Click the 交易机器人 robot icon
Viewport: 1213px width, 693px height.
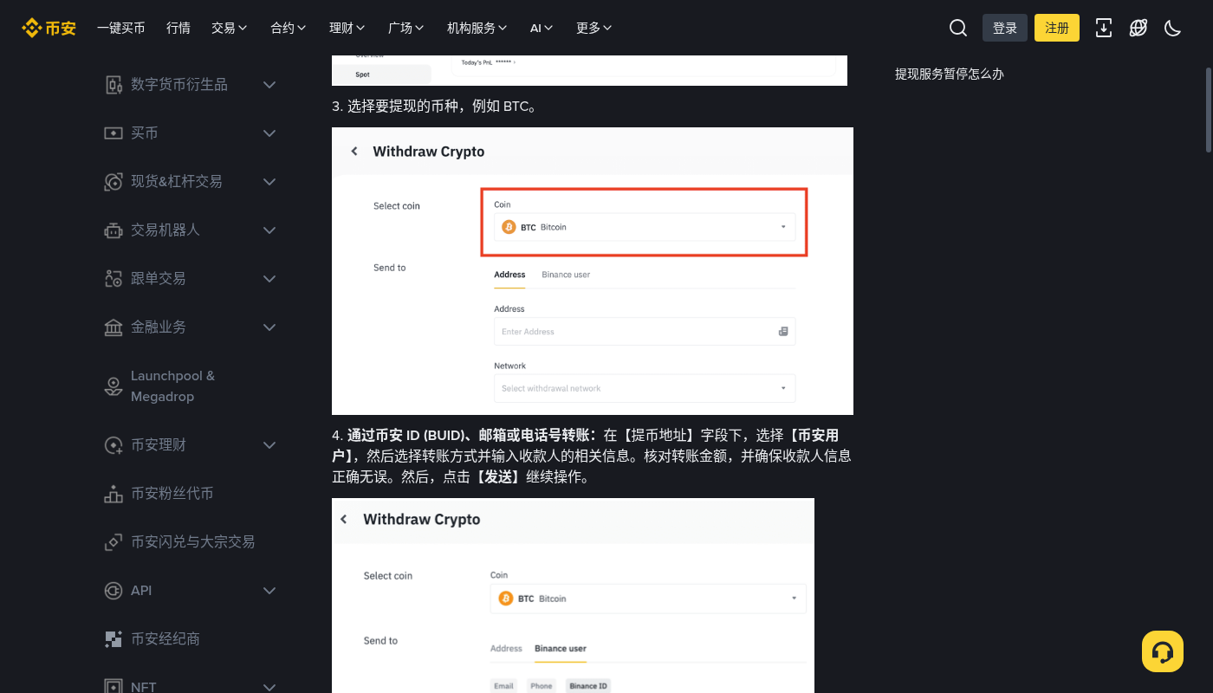[x=114, y=230]
